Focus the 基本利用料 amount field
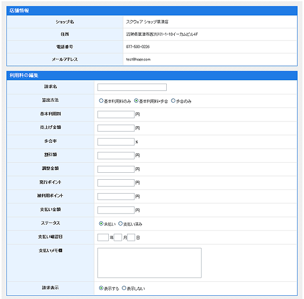The image size is (304, 299). [116, 114]
